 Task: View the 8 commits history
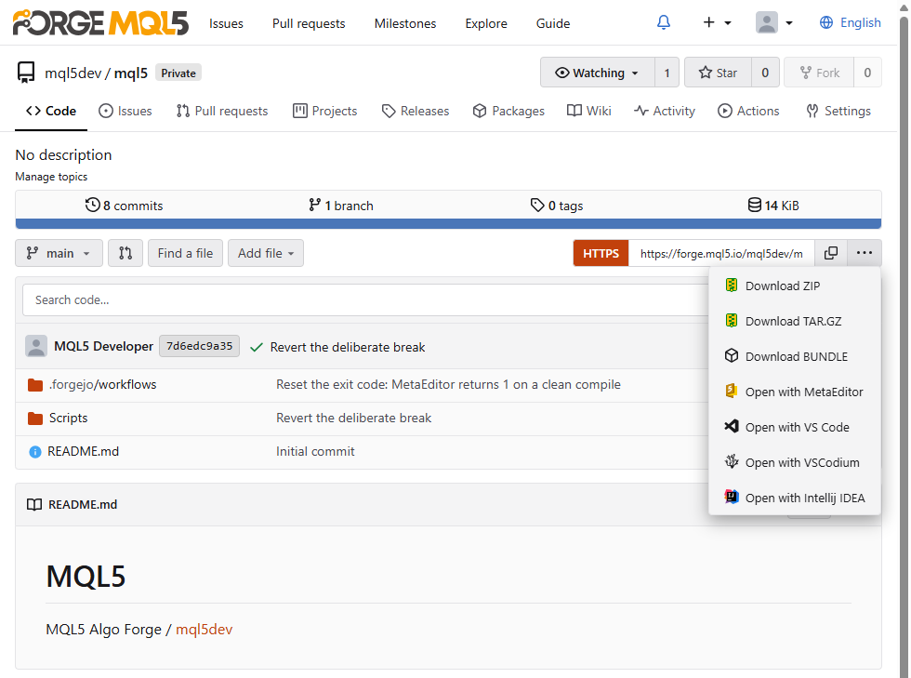click(x=124, y=206)
